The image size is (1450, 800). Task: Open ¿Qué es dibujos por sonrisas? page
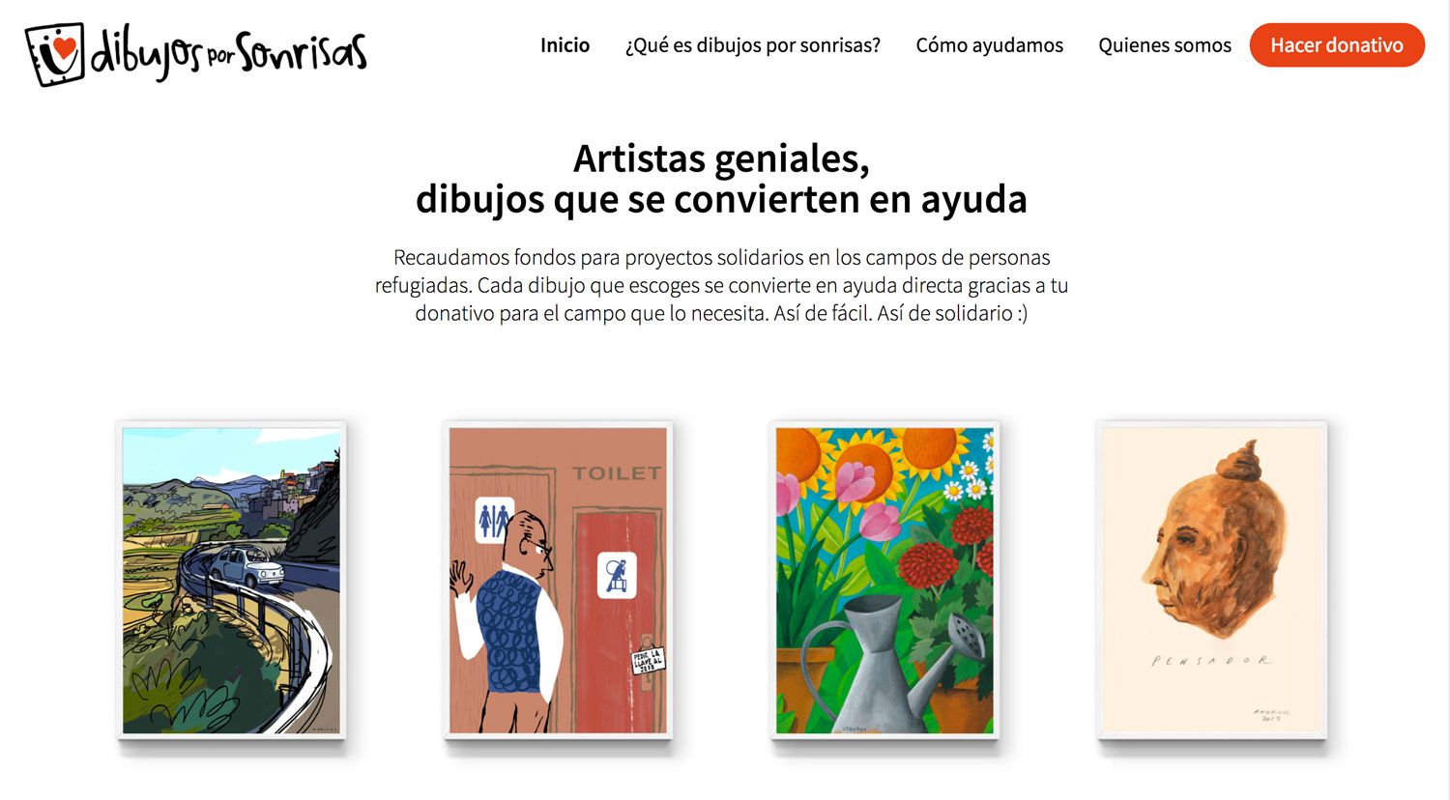coord(752,45)
